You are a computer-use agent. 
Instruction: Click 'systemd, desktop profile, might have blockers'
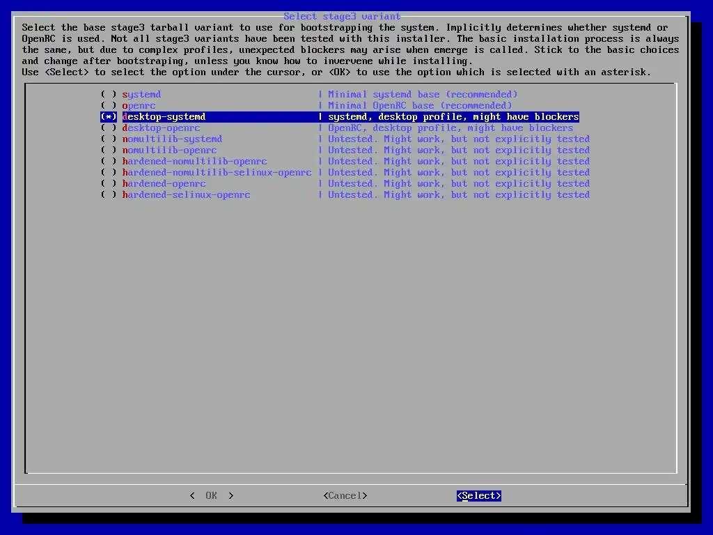point(453,116)
